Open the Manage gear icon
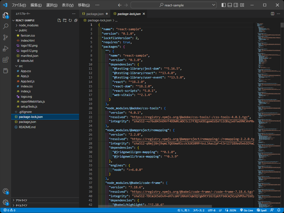The height and width of the screenshot is (213, 284). 6,202
